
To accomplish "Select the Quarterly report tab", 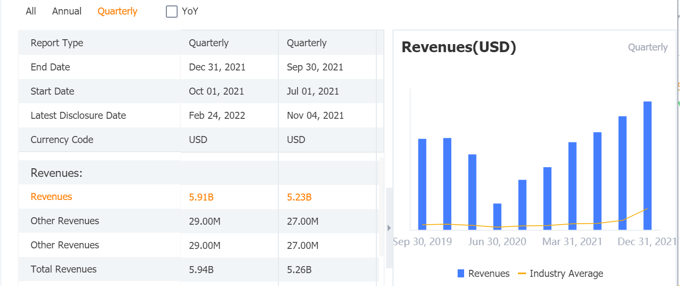I will [117, 11].
